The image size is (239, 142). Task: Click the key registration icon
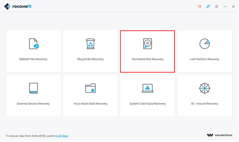[208, 6]
